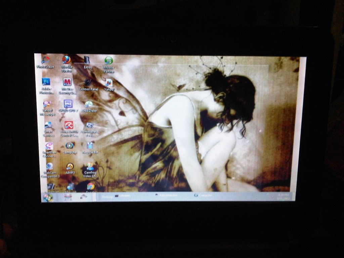Click the taskbar clock and date
This screenshot has width=344, height=258.
(283, 197)
